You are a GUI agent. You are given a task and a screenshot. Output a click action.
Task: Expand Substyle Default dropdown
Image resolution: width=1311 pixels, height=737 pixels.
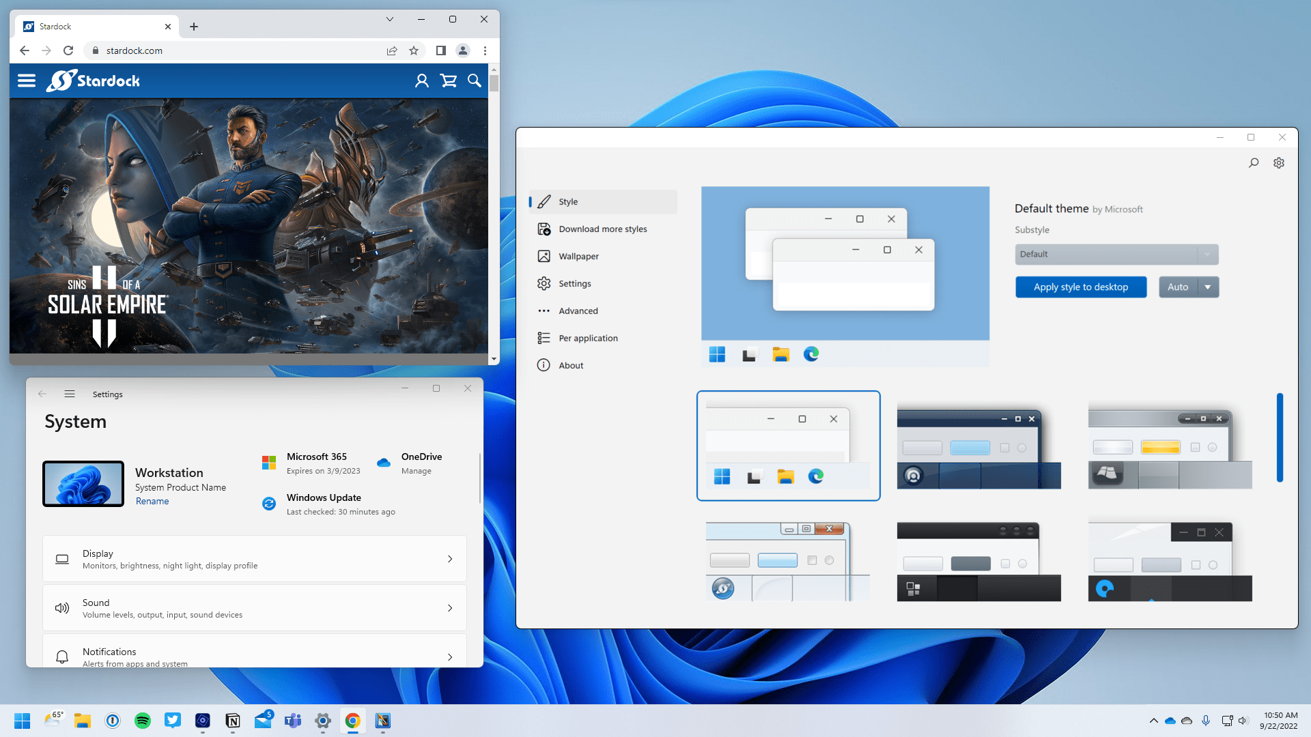(x=1116, y=255)
